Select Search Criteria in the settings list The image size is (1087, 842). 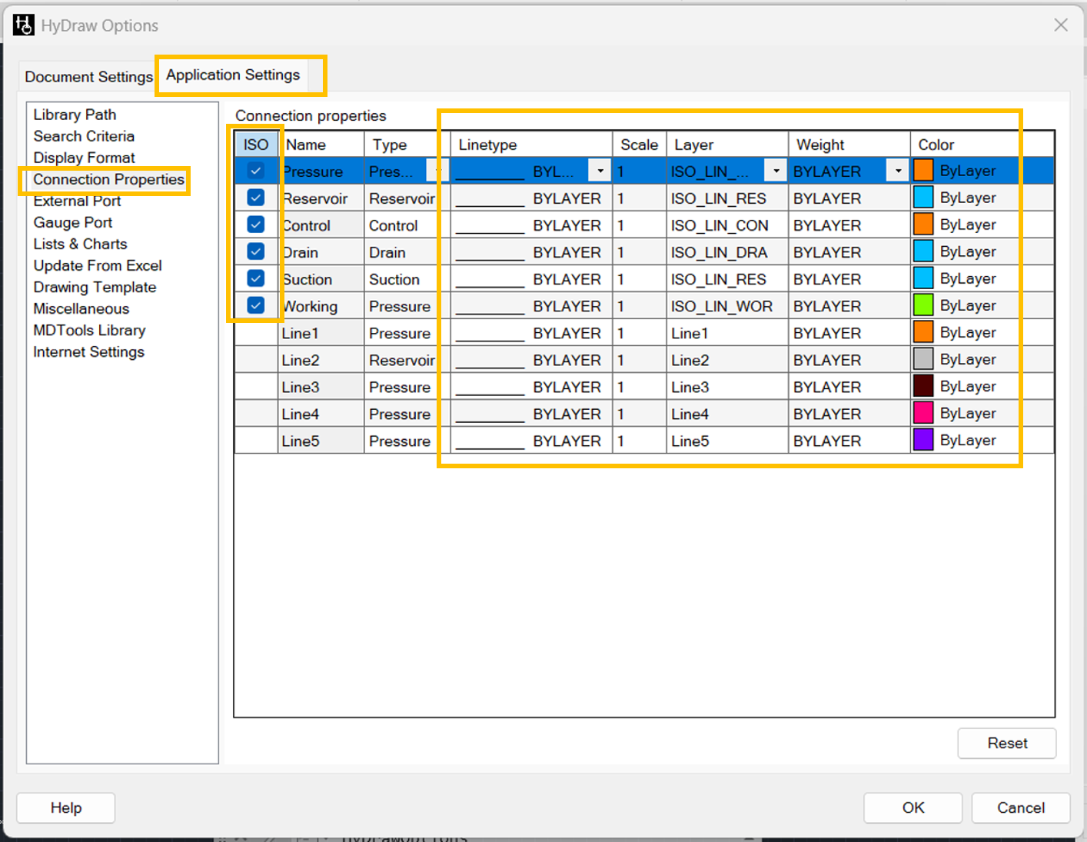(x=84, y=136)
